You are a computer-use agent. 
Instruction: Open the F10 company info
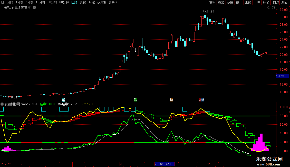click(257, 2)
